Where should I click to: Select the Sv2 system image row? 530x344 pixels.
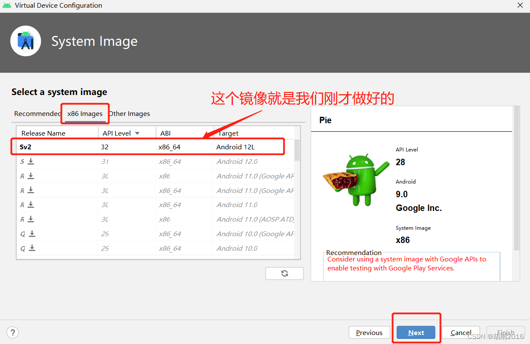[x=156, y=147]
